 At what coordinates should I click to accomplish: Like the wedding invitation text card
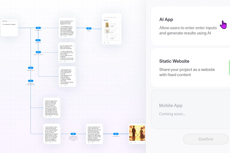click(x=46, y=142)
